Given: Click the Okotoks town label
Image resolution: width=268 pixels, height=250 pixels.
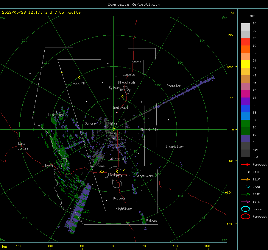Looking at the screenshot, I should [119, 198].
